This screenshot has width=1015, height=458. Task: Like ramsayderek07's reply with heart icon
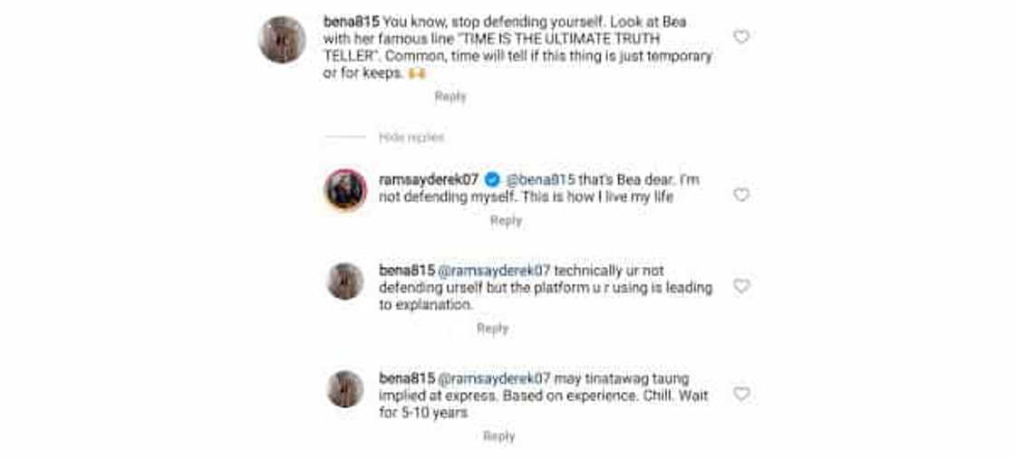pyautogui.click(x=741, y=195)
